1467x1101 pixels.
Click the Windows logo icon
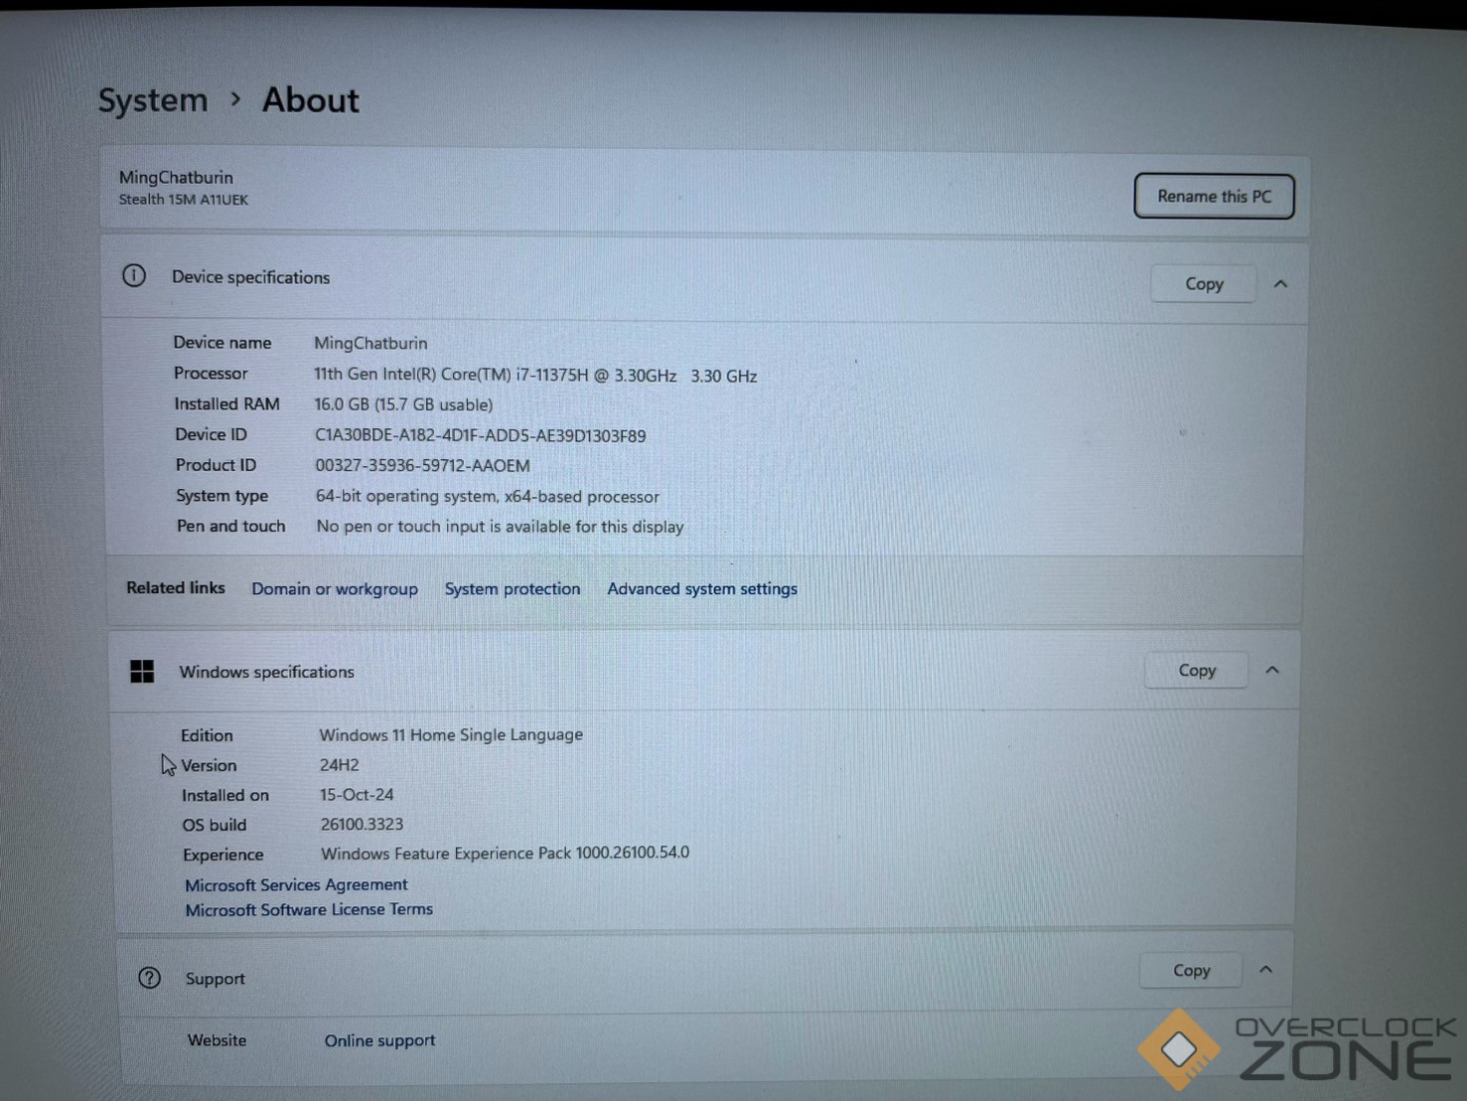click(142, 672)
